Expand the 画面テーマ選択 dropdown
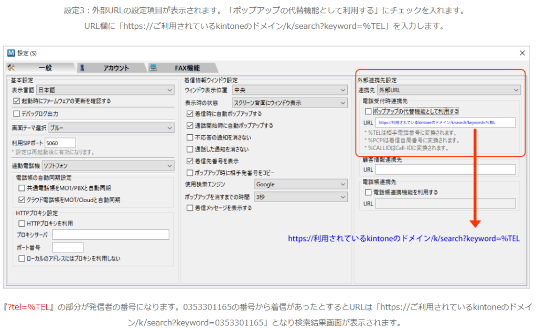 point(111,128)
